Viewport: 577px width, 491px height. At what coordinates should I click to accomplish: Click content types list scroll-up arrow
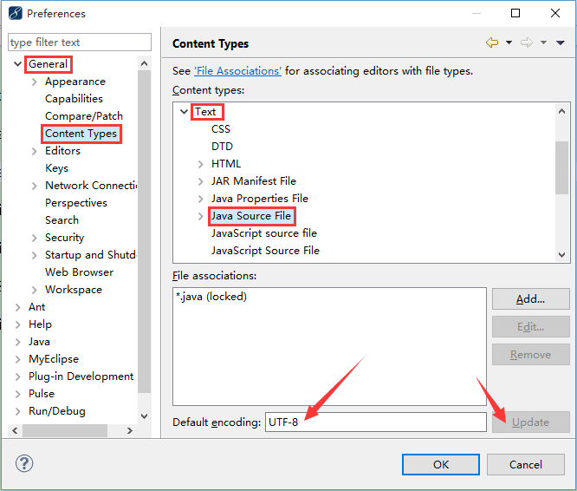(561, 112)
